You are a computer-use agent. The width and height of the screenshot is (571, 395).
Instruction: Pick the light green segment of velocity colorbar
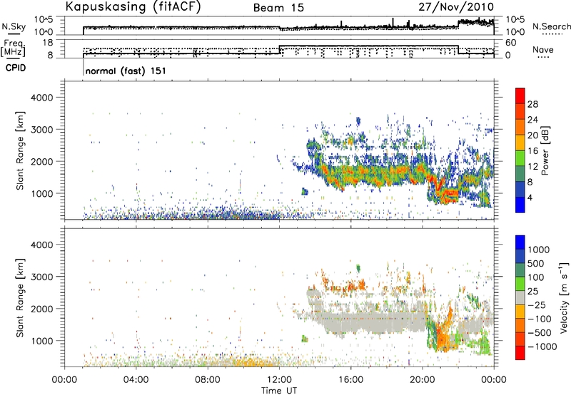click(x=520, y=284)
